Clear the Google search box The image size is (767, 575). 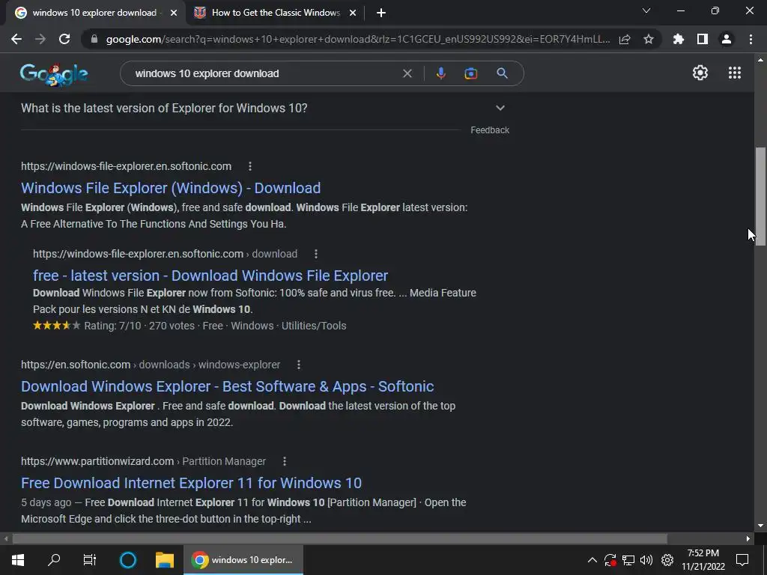pyautogui.click(x=407, y=73)
